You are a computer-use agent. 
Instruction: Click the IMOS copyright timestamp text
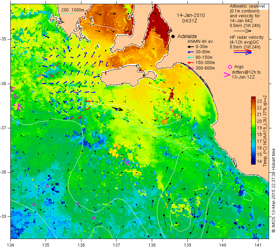(273, 190)
